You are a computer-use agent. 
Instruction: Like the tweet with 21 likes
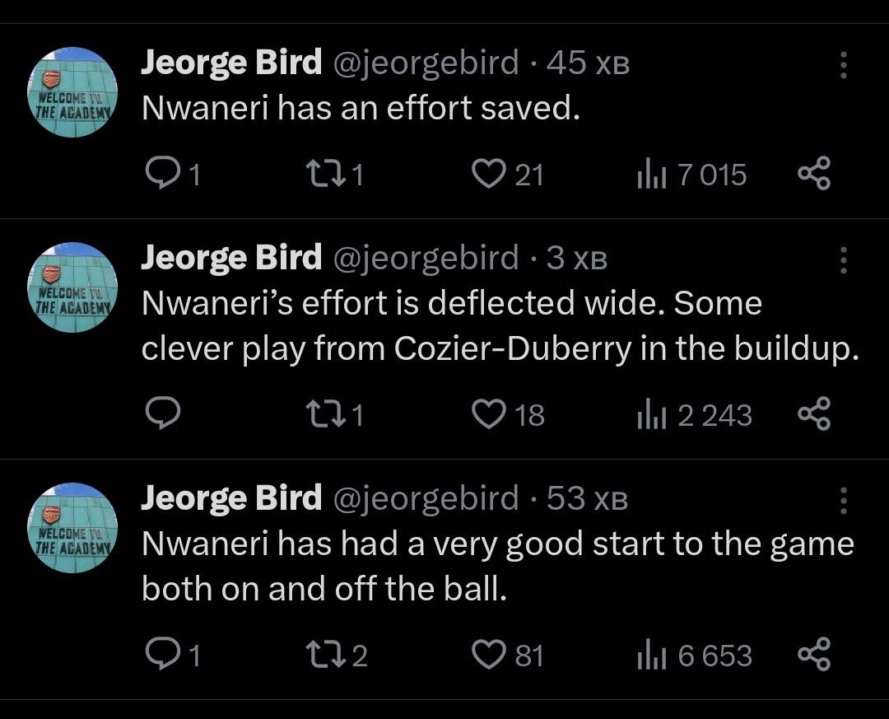tap(490, 174)
